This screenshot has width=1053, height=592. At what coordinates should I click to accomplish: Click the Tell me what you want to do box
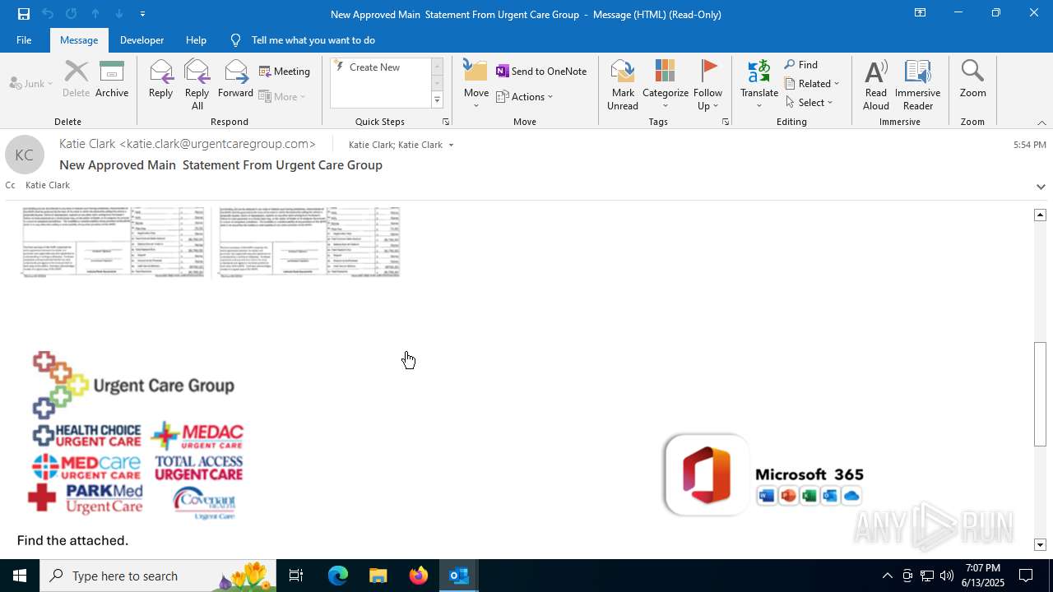pos(313,39)
